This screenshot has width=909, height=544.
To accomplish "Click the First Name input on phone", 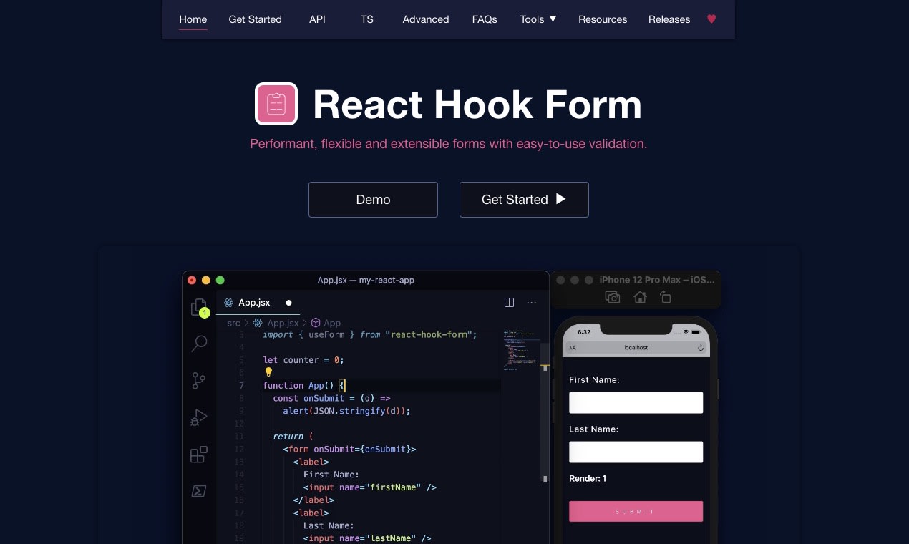I will tap(636, 402).
